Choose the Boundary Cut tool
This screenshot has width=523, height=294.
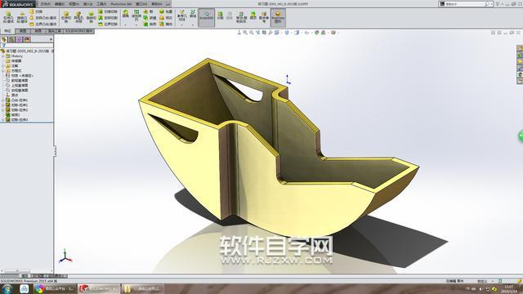[108, 24]
